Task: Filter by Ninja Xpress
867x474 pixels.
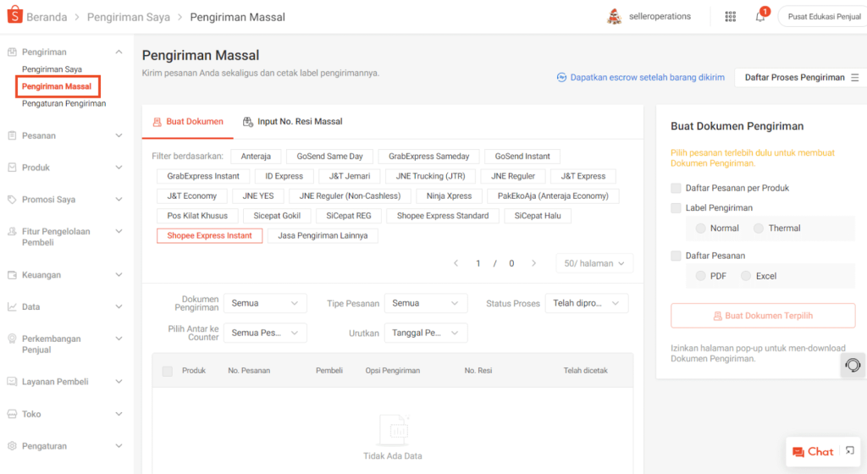Action: point(449,196)
